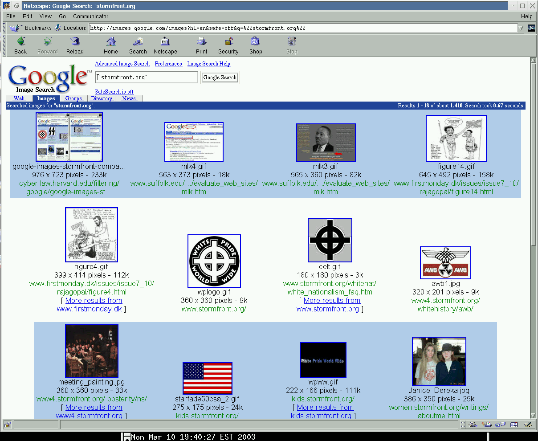
Task: Open the Advanced Image Search link
Action: tap(122, 64)
